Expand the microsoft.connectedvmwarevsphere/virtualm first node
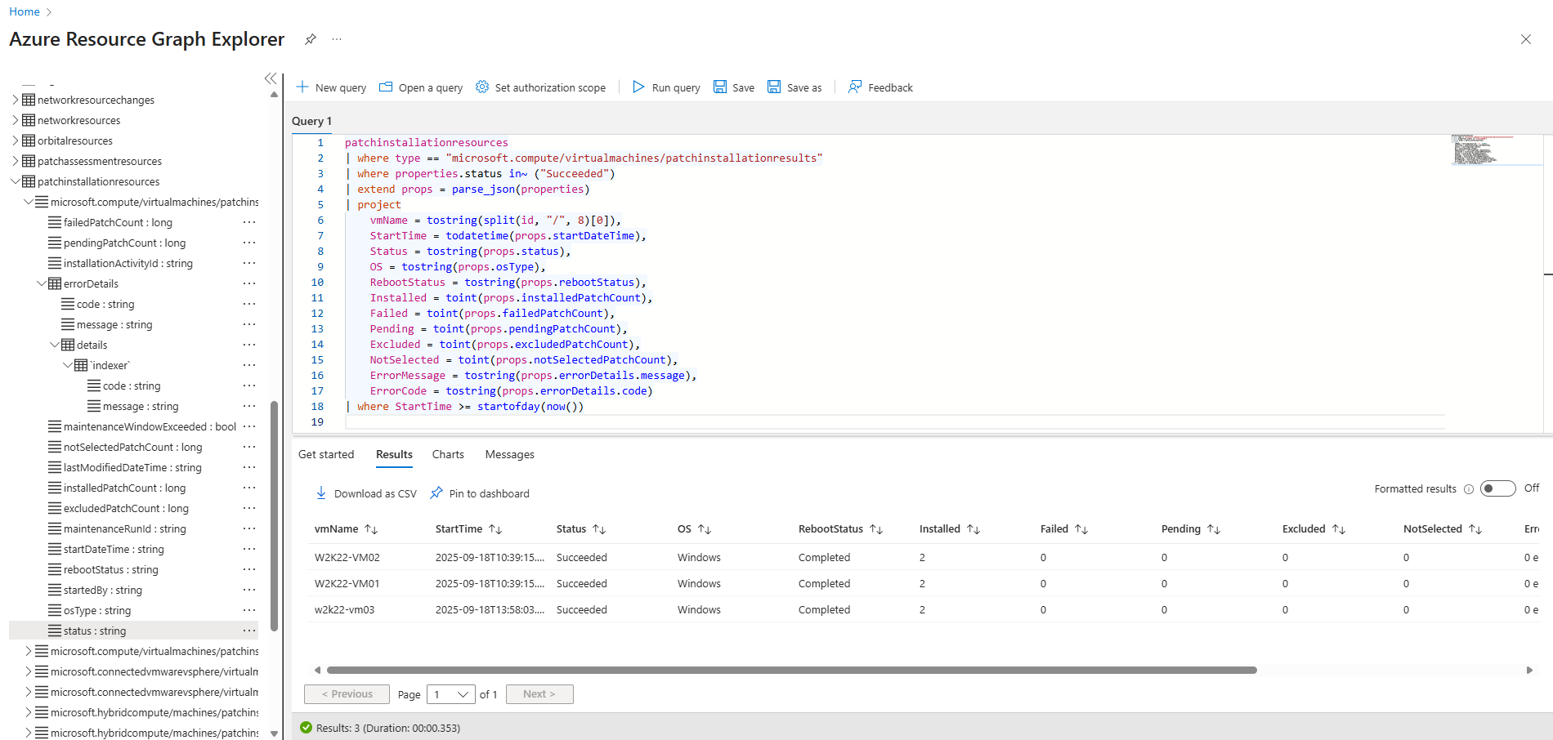1553x740 pixels. pos(29,671)
